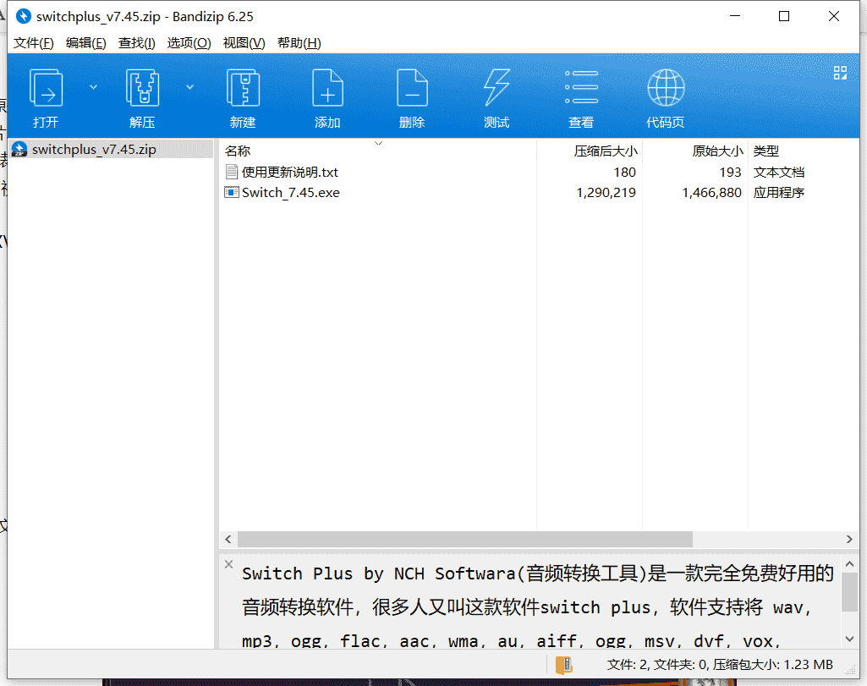Click the New archive (新建) icon

[x=243, y=88]
